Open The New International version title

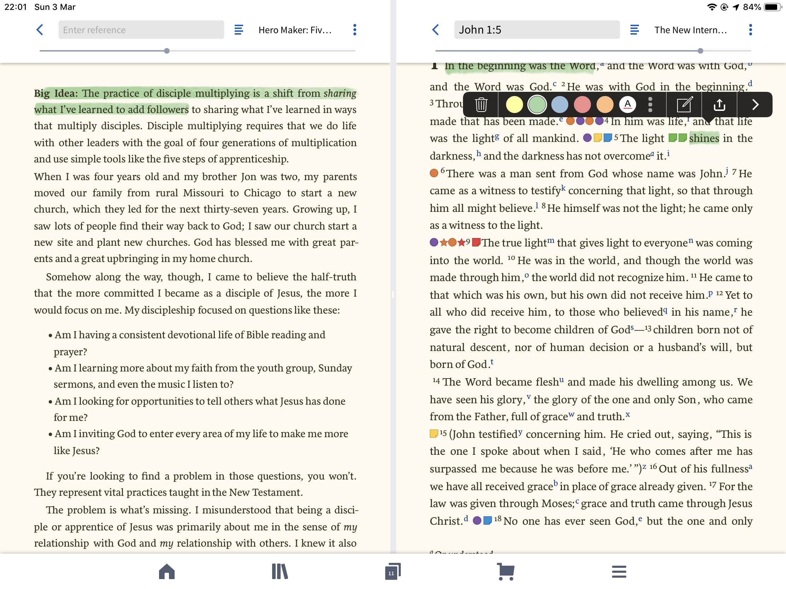(691, 30)
